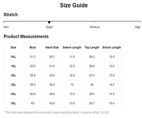Click the Size Guide heading
The image size is (142, 118).
(74, 5)
